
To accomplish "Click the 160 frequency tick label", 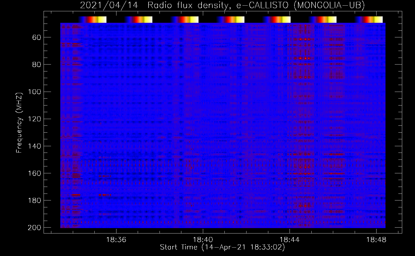I will (34, 173).
